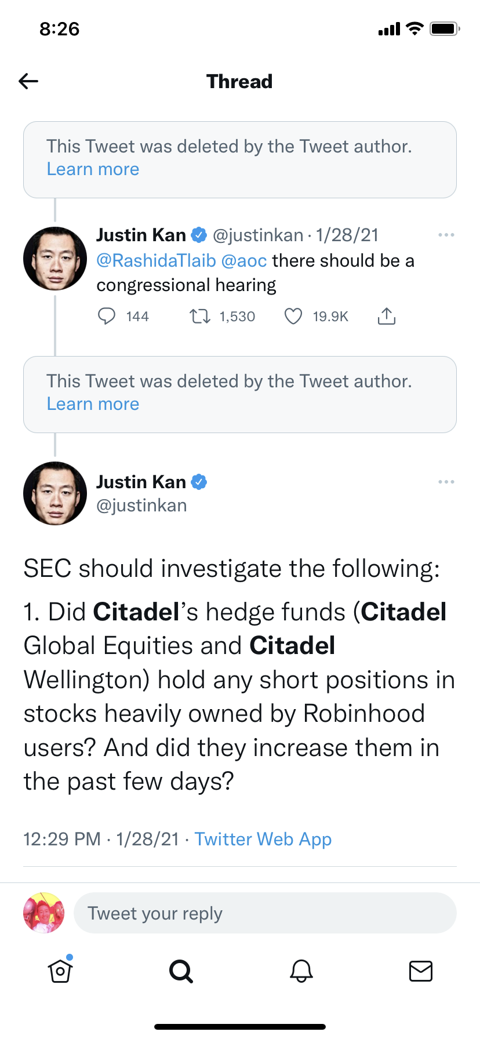The image size is (480, 1039).
Task: Open the Home tab
Action: pos(60,971)
